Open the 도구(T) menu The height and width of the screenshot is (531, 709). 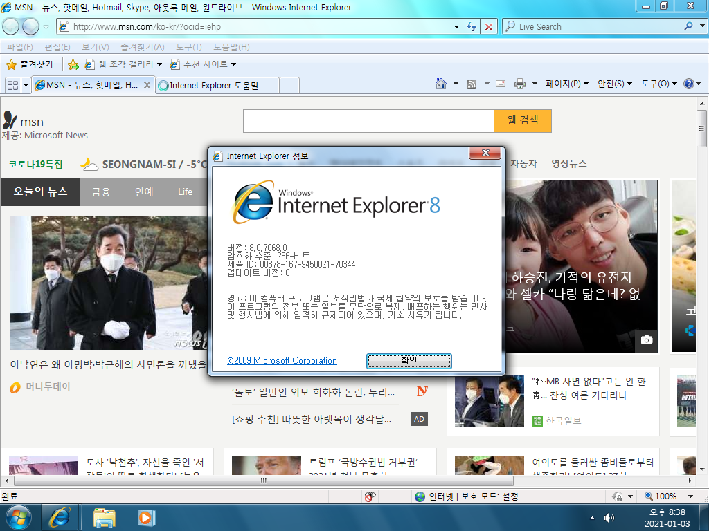pos(188,47)
